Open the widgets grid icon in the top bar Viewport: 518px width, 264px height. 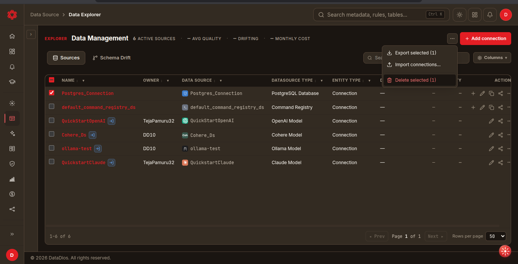click(x=475, y=15)
